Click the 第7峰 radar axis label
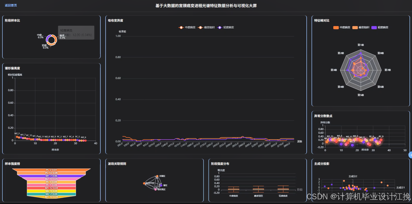 point(388,70)
